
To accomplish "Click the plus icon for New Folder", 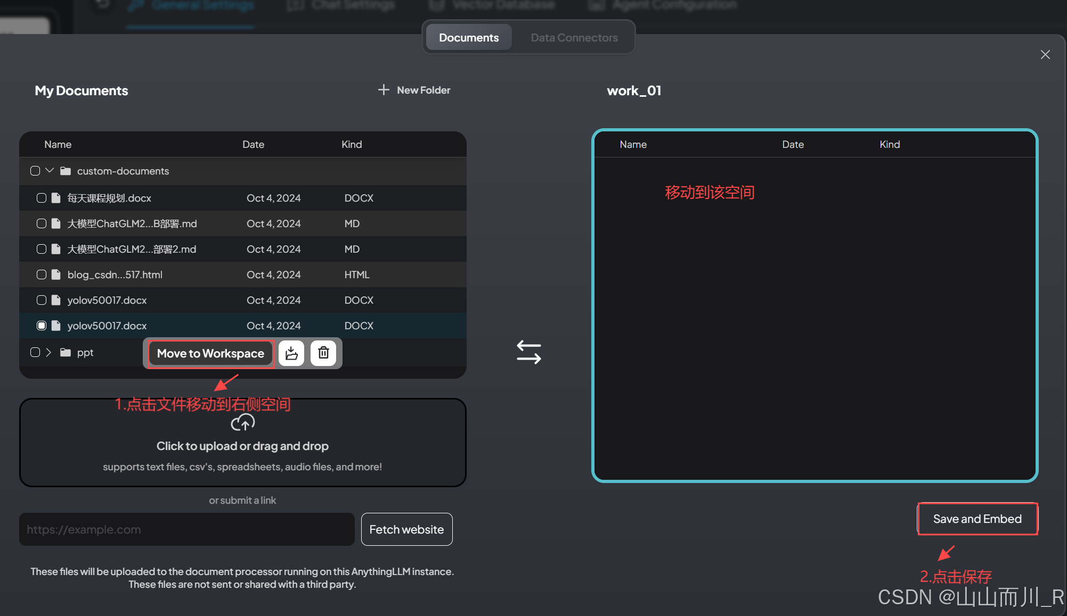I will 384,90.
